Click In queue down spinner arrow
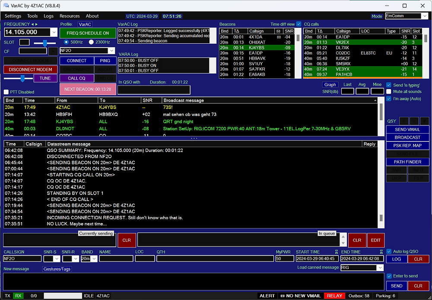Screen dimensions: 432x300 click(x=343, y=243)
